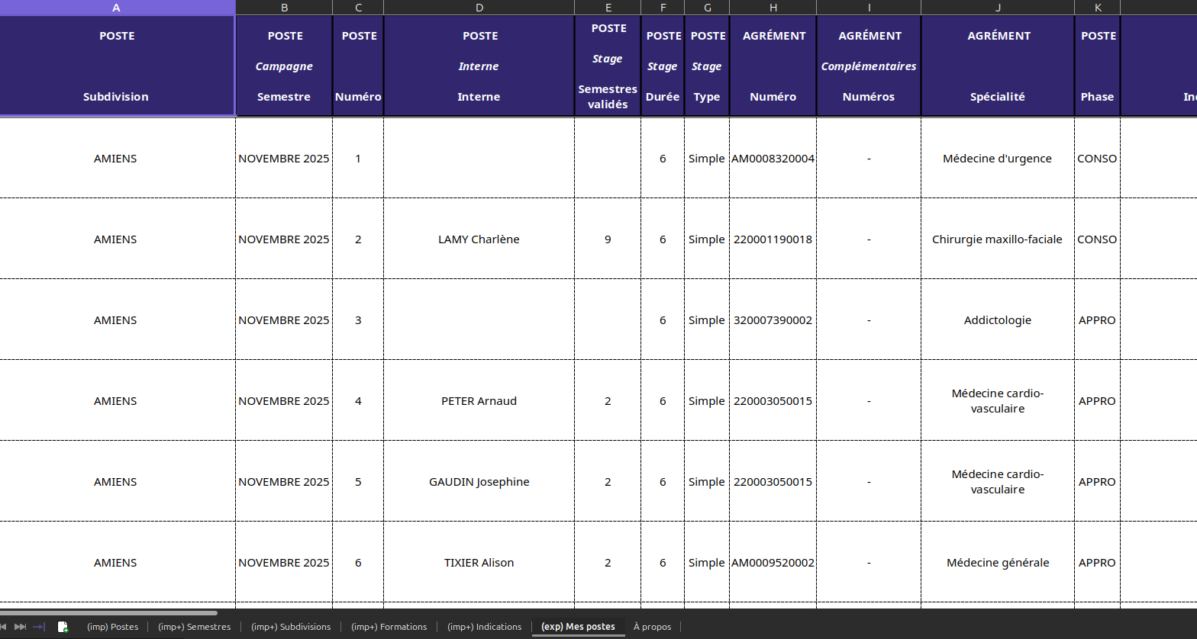Select column F header
The width and height of the screenshot is (1197, 639).
point(663,8)
